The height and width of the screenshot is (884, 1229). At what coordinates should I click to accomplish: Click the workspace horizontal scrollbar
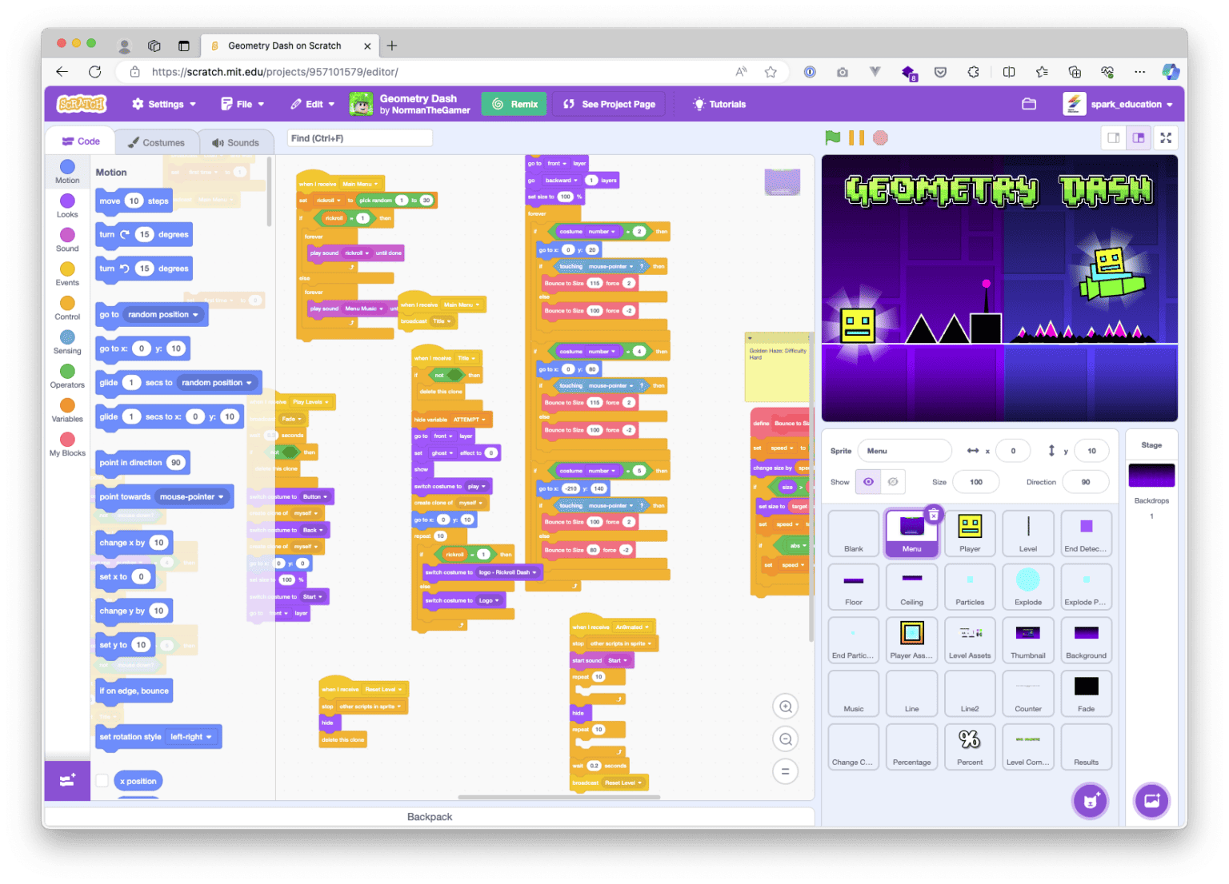[x=559, y=797]
